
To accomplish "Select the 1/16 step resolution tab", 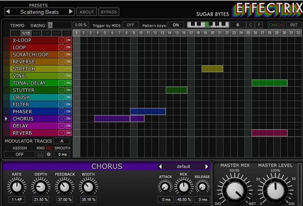I will tap(25, 33).
